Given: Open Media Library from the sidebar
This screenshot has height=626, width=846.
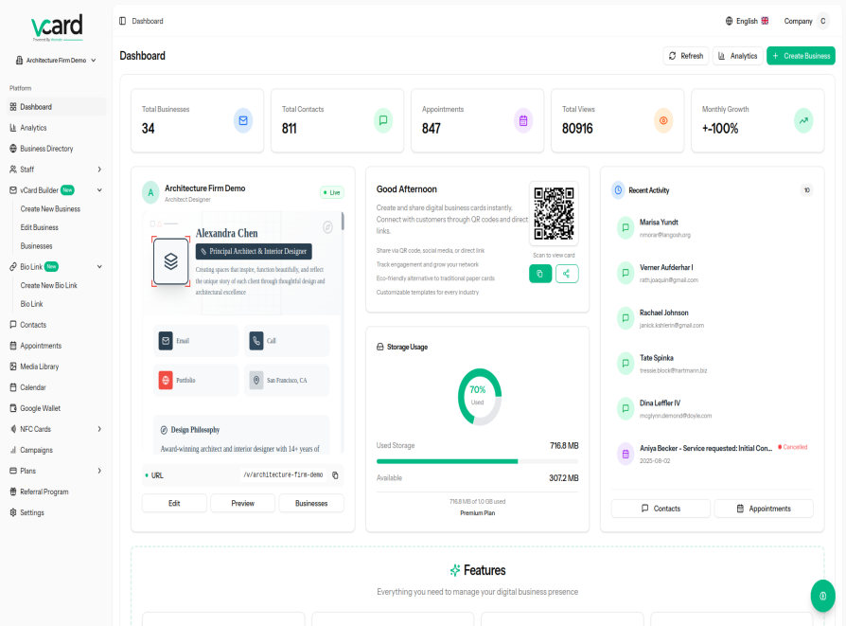Looking at the screenshot, I should (39, 367).
